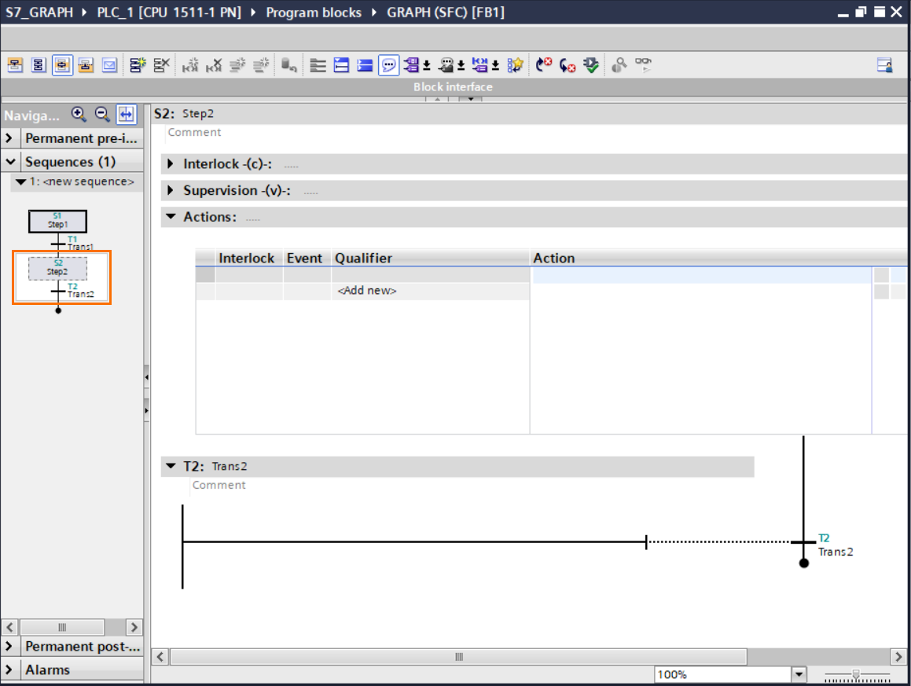Click the Event column header
911x686 pixels.
[x=304, y=258]
